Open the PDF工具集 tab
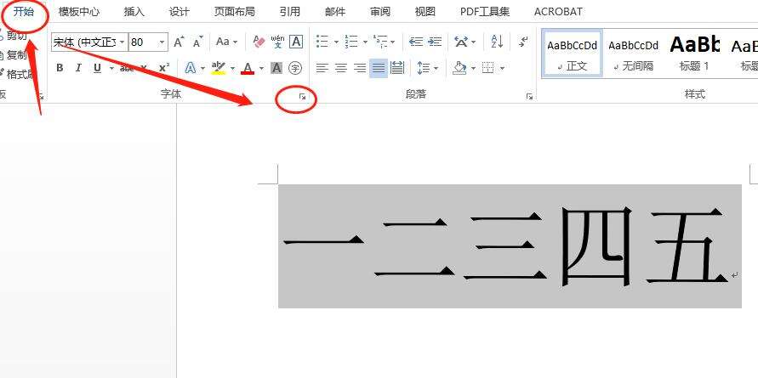This screenshot has width=758, height=378. (485, 12)
